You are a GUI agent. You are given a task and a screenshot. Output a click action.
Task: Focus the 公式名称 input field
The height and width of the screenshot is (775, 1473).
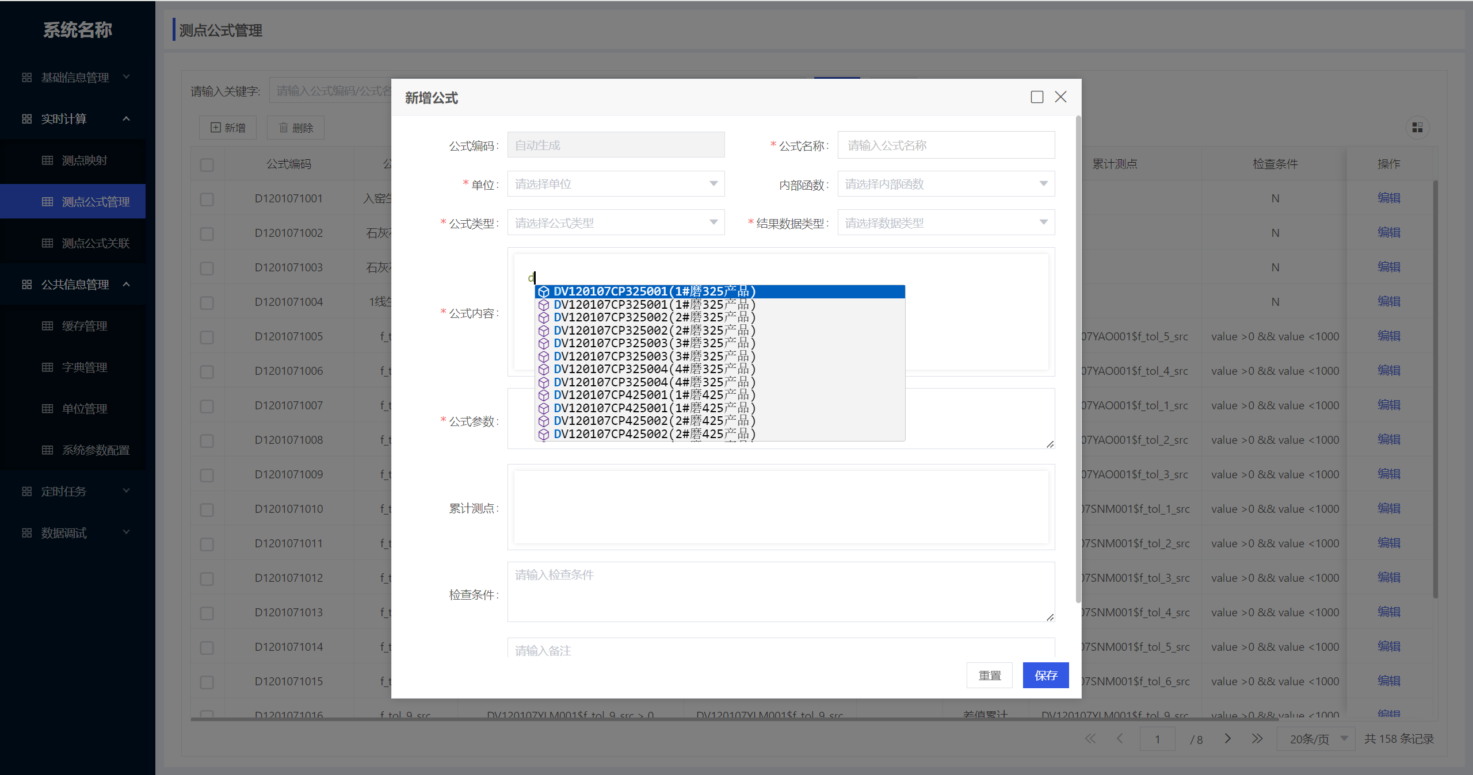[x=946, y=145]
